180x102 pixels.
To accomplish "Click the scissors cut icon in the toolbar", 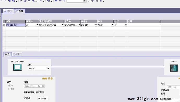I will (x=5, y=1).
